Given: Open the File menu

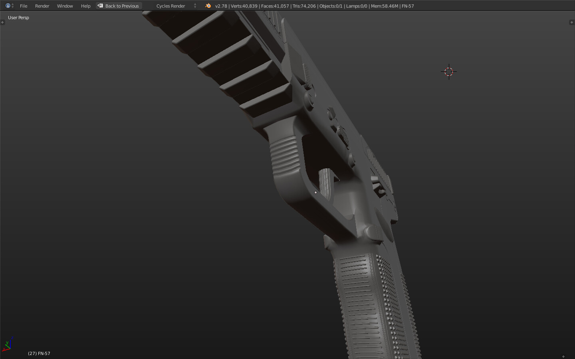Looking at the screenshot, I should [24, 6].
